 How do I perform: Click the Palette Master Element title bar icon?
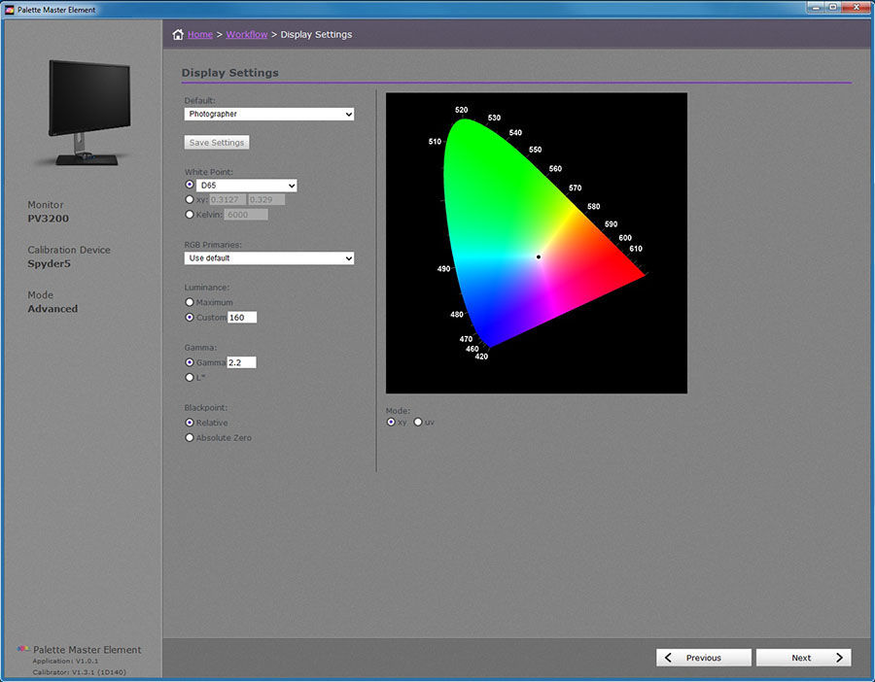[x=10, y=10]
